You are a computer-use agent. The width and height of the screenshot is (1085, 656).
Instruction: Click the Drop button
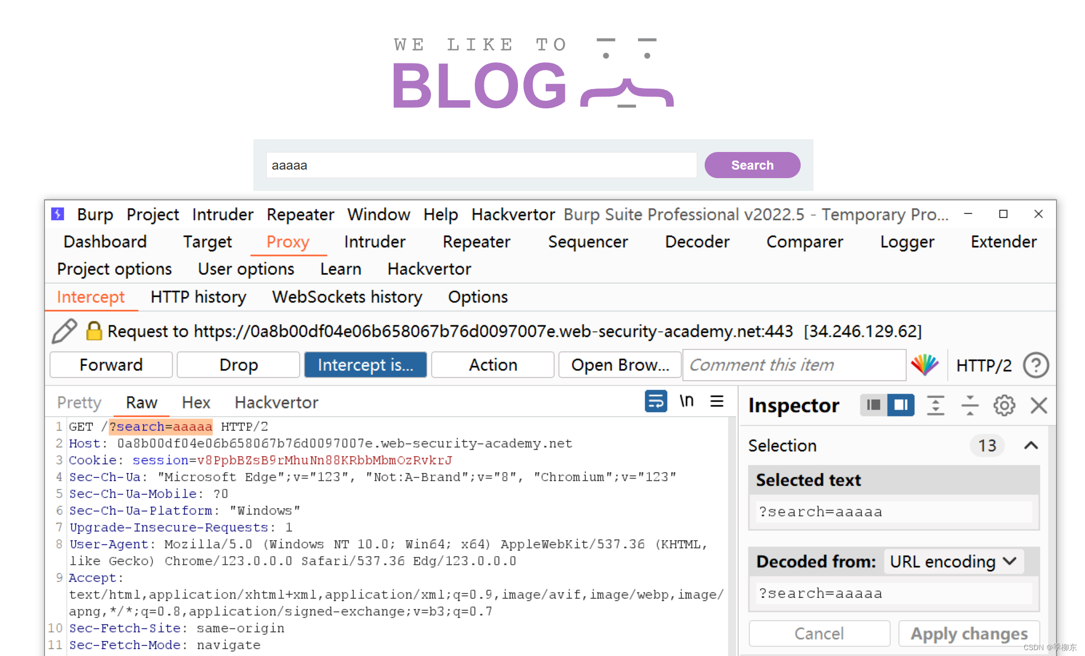click(x=238, y=365)
